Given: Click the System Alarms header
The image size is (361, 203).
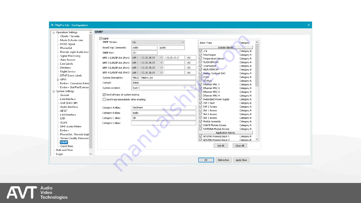Looking at the screenshot, I should click(226, 47).
